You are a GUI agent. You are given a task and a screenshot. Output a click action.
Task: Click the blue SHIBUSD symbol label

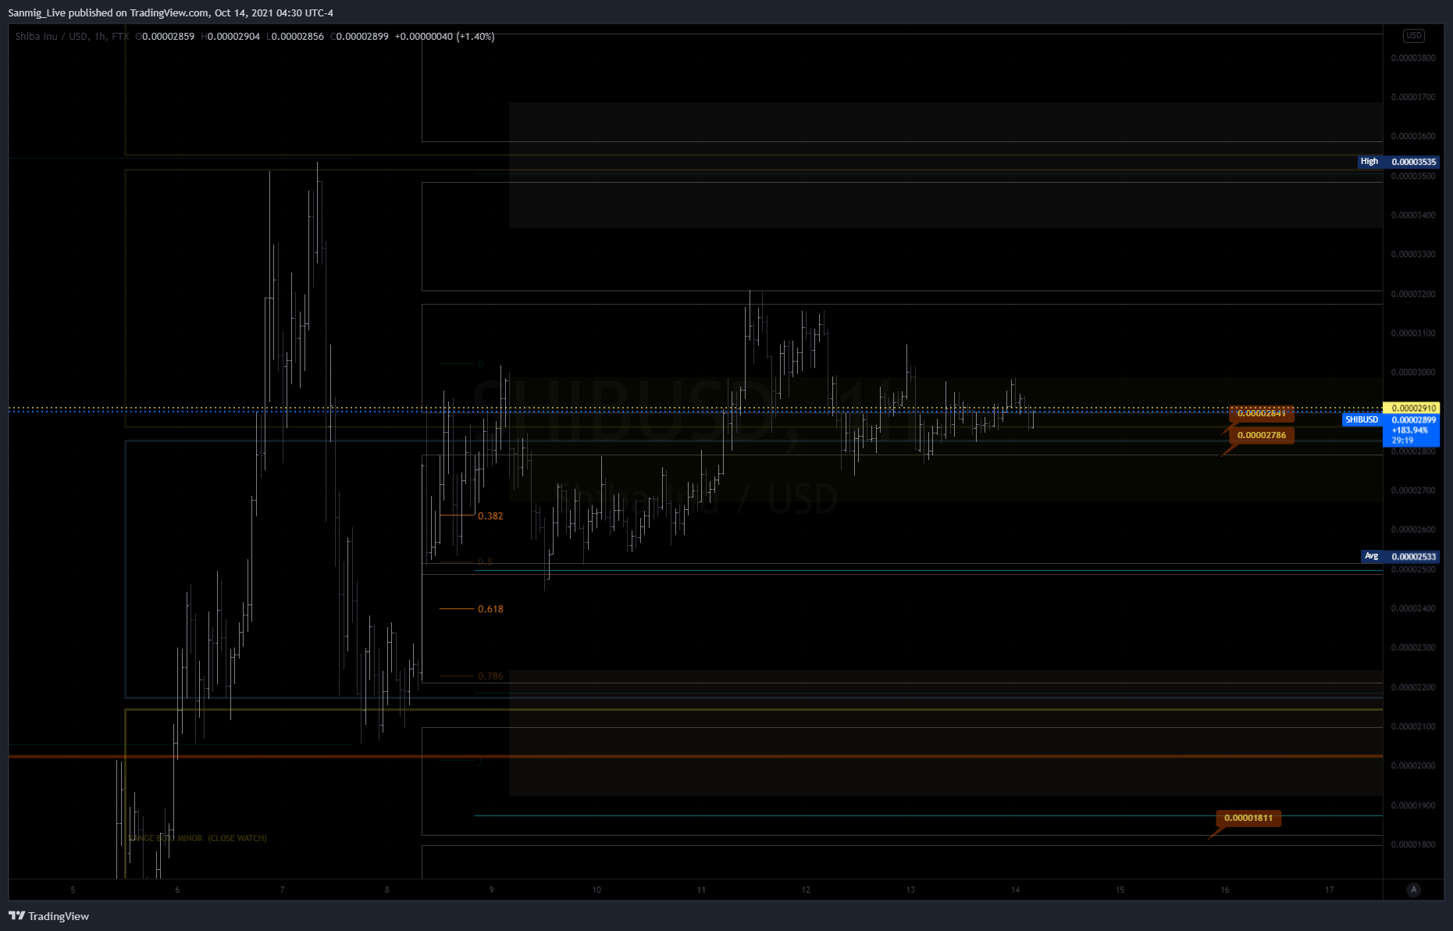point(1362,419)
